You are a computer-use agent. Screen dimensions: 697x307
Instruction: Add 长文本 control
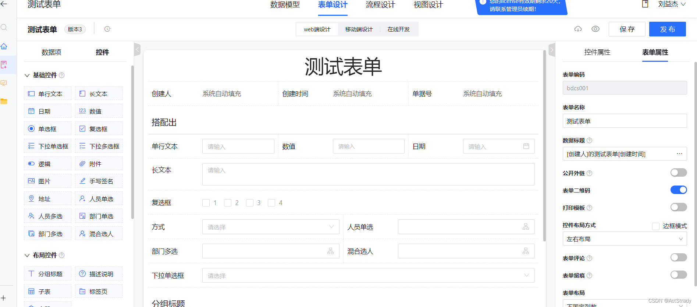click(99, 94)
